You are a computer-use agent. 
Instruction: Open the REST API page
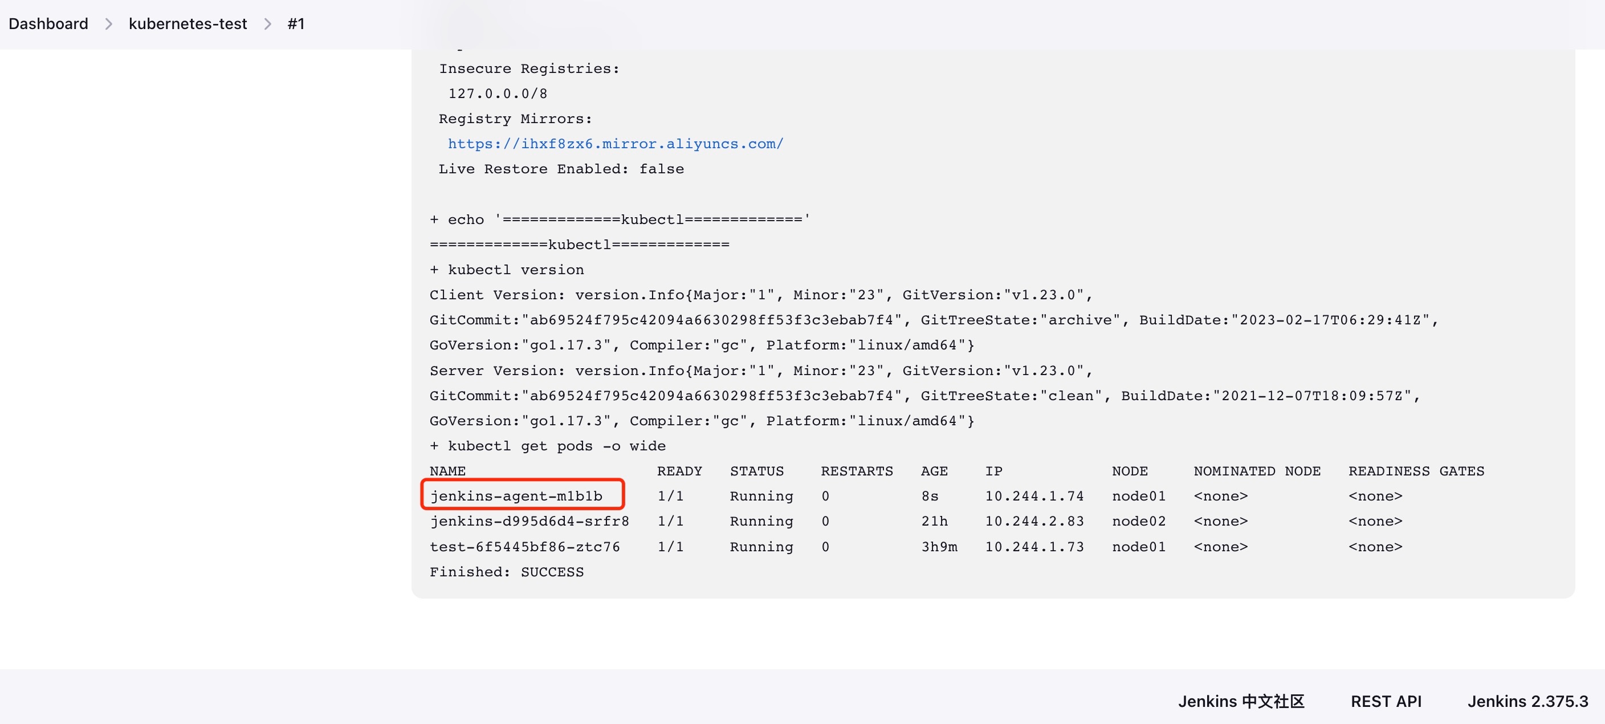click(x=1386, y=701)
